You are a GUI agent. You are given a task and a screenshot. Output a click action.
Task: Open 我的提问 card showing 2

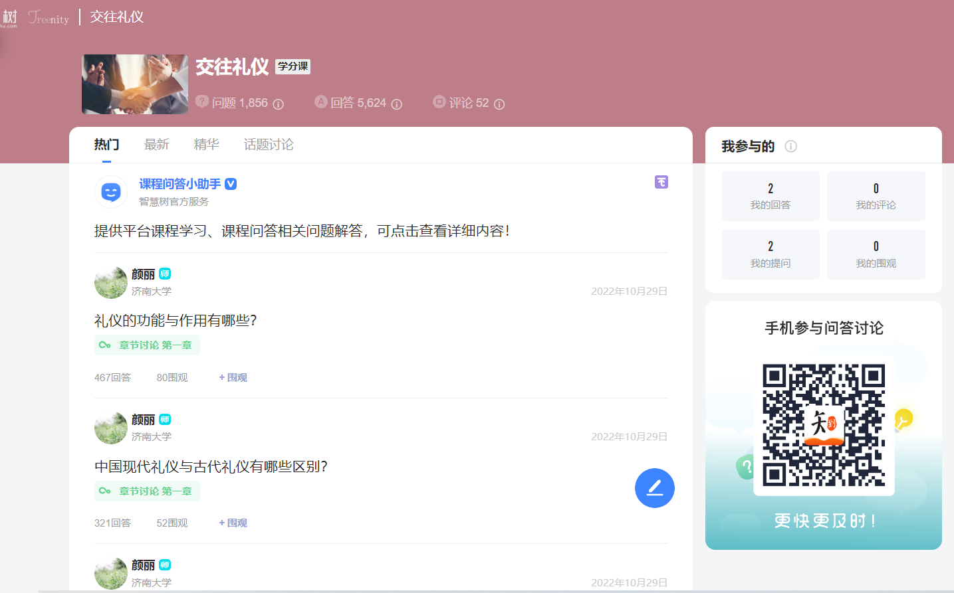point(771,254)
